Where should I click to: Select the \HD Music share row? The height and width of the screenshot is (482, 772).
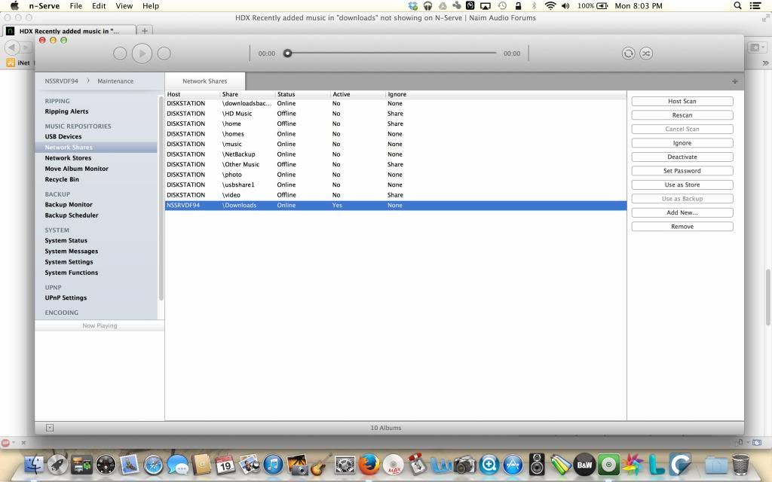point(395,114)
